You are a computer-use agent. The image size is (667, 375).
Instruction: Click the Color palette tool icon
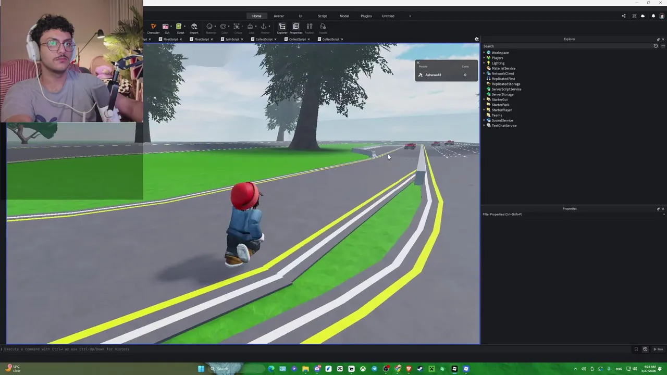click(x=223, y=27)
